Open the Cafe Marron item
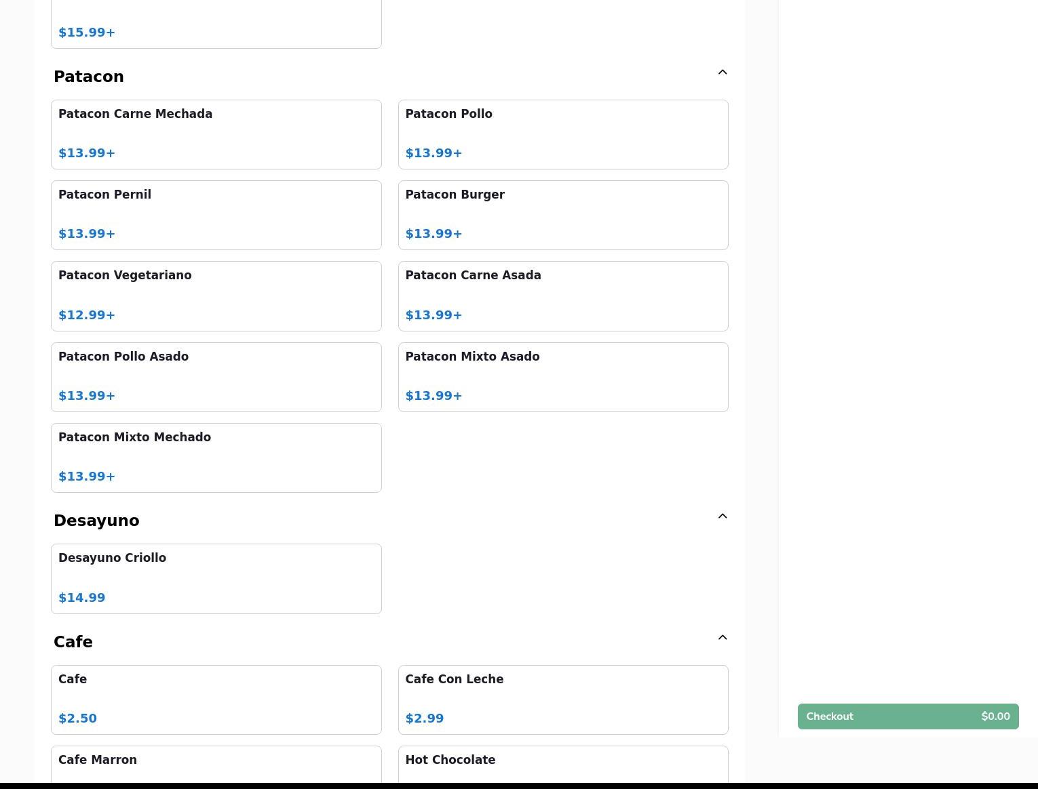The height and width of the screenshot is (789, 1038). pos(216,766)
